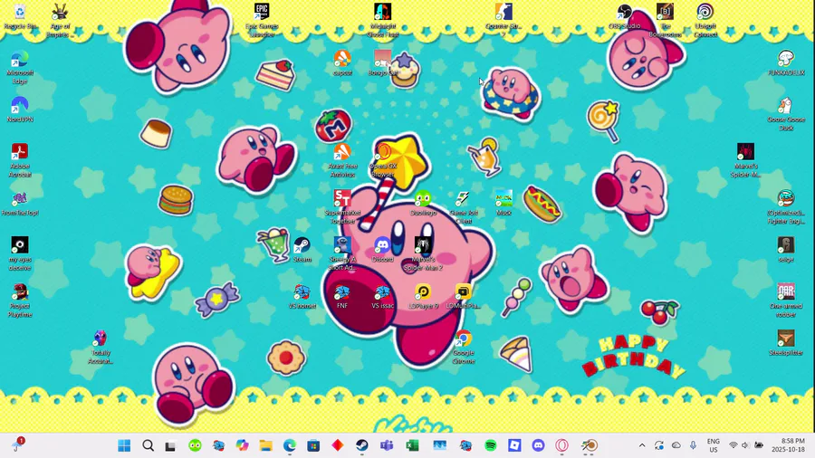Open the NordVPN desktop shortcut
Screen dimensions: 815x458
(20, 110)
